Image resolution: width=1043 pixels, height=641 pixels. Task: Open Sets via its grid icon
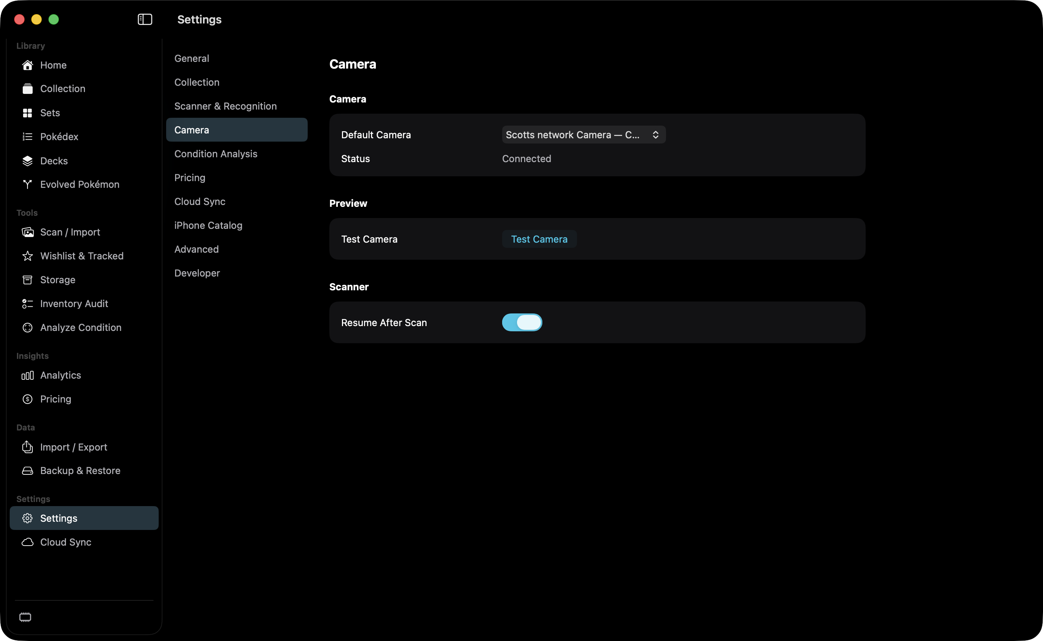click(x=28, y=113)
